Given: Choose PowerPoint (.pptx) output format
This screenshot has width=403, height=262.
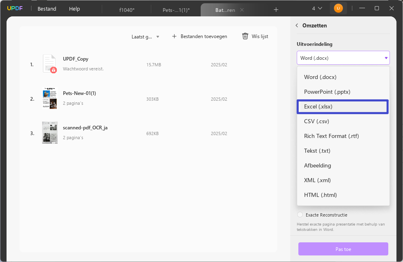Looking at the screenshot, I should pyautogui.click(x=343, y=92).
